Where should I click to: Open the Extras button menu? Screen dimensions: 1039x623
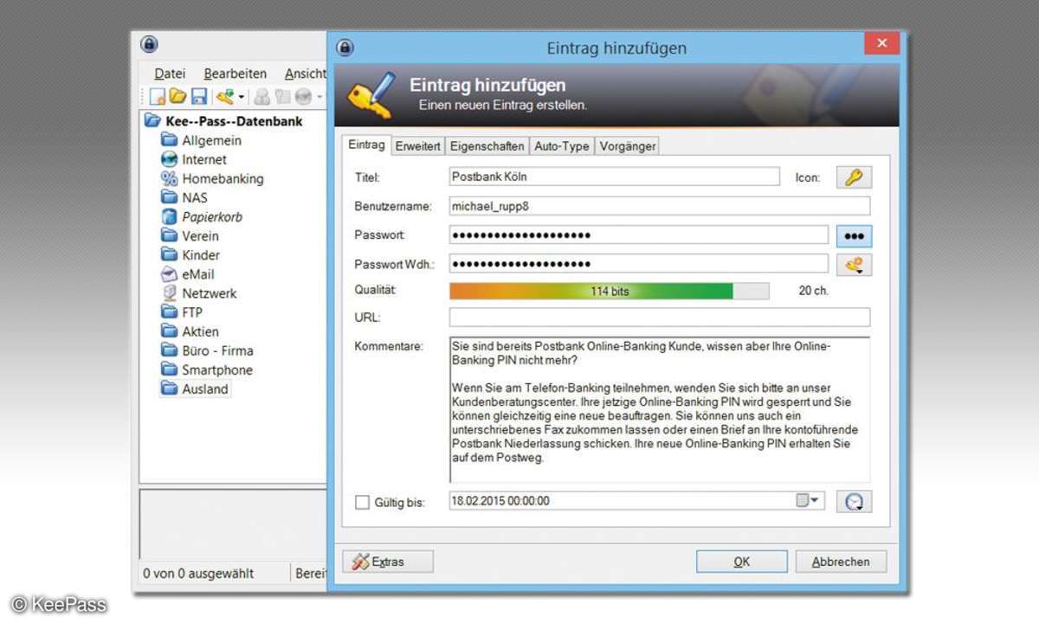click(x=388, y=562)
